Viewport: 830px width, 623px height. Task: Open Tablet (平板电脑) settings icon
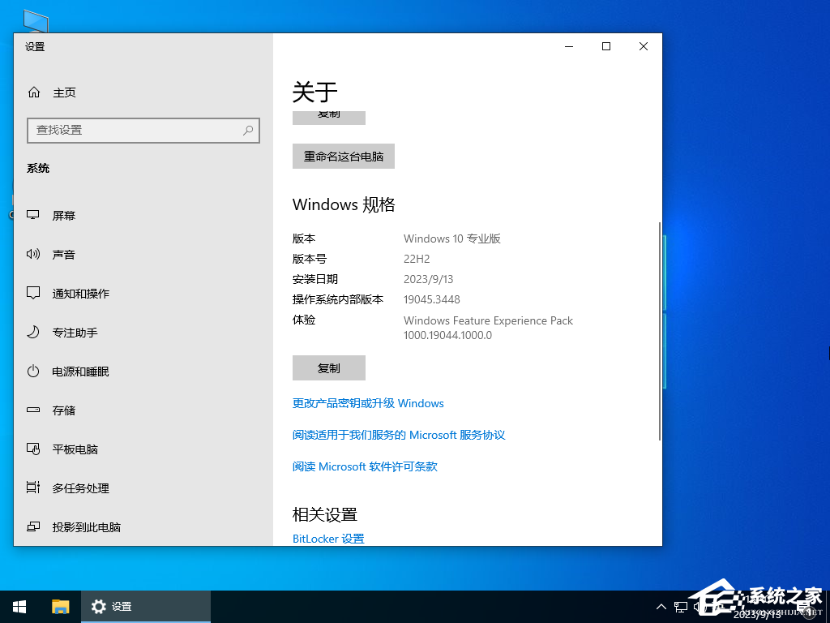[x=33, y=449]
